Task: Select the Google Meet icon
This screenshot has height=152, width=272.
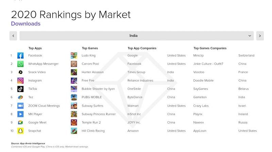Action: [20, 123]
